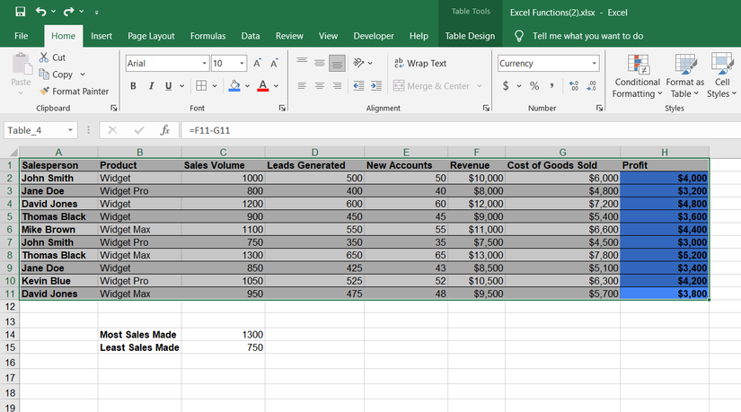Click the Save icon in title bar
Screen dimensions: 741x412
(x=21, y=13)
